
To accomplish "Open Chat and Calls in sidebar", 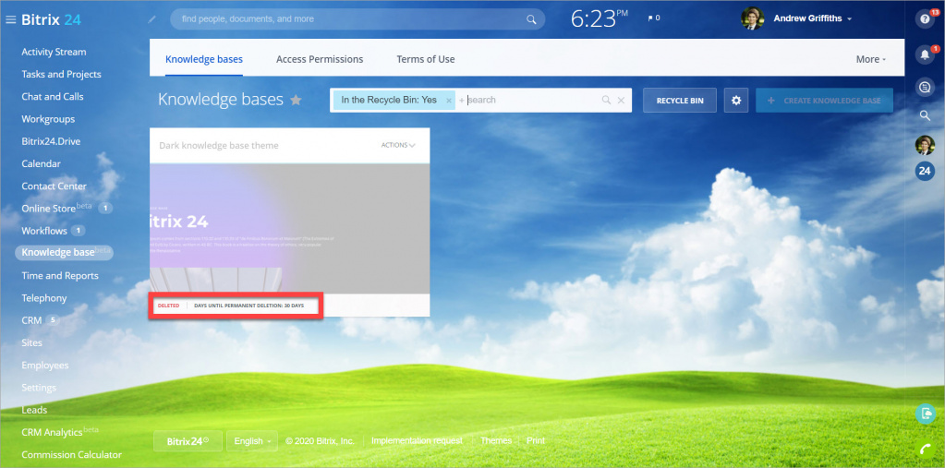I will point(53,96).
